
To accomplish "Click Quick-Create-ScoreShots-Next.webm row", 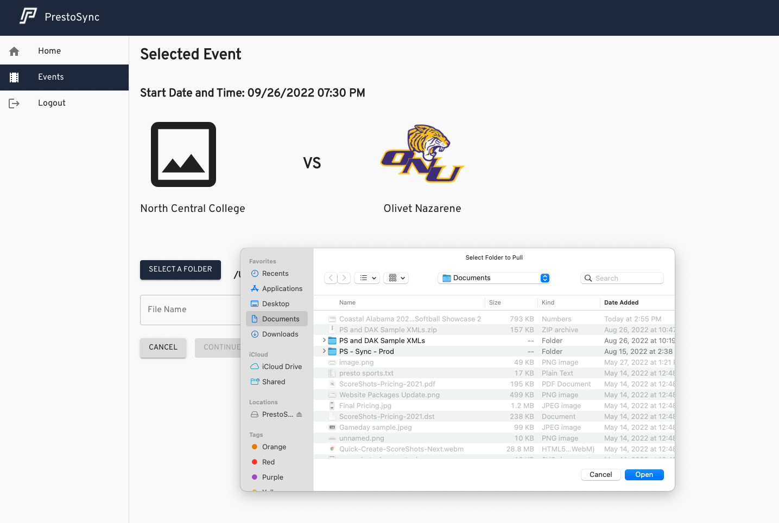I will 494,449.
